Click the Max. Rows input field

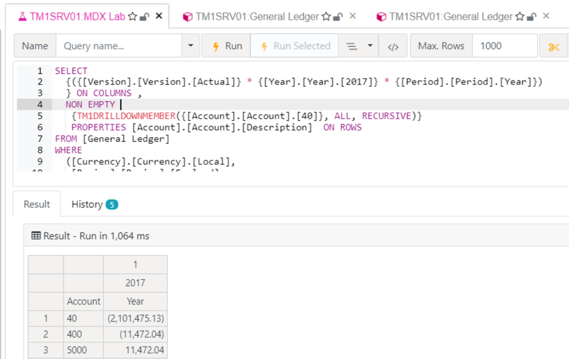(504, 46)
